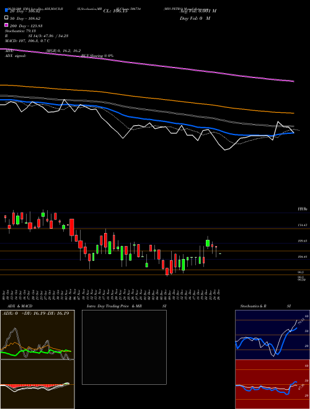Viewport: 310px width, 409px height.
Task: Click the 'SI 14/5: 47.36 / 54.28' readout
Action: (48, 36)
